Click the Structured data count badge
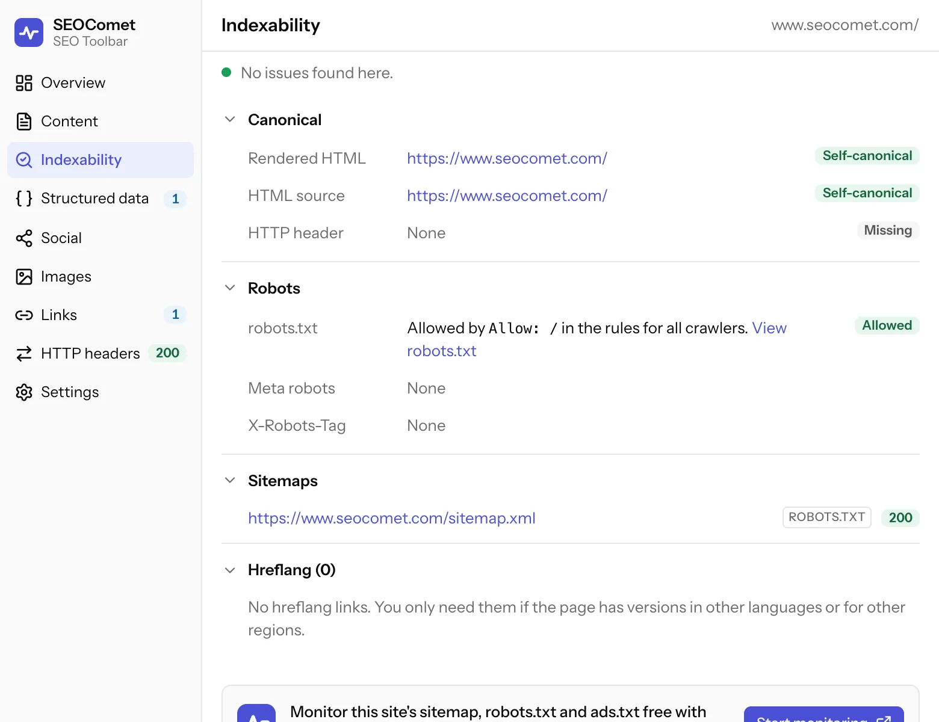Screen dimensions: 939x722 click(x=175, y=199)
